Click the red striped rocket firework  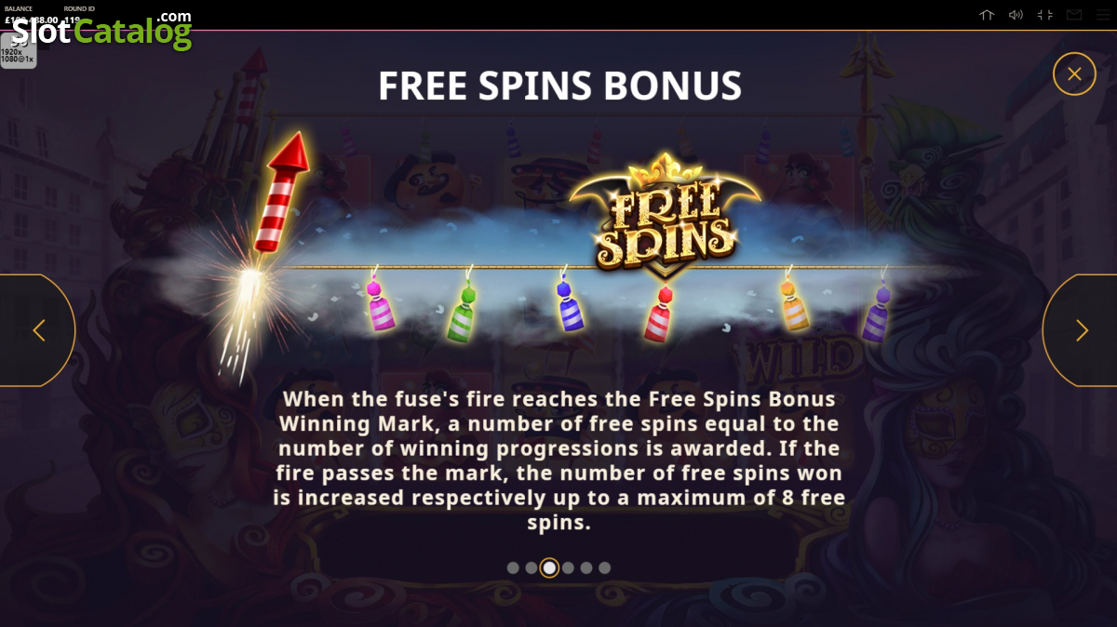click(280, 192)
